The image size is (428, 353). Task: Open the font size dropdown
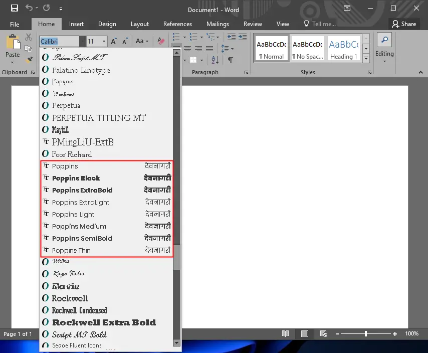[x=104, y=42]
